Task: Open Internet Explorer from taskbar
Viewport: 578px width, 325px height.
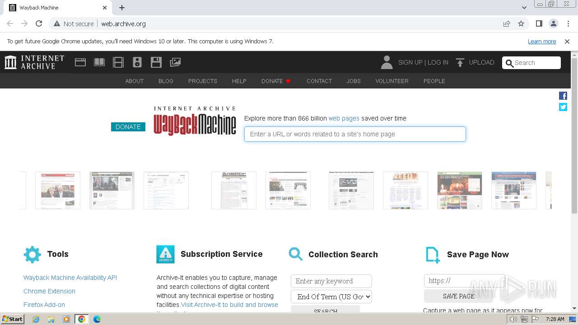Action: (36, 319)
